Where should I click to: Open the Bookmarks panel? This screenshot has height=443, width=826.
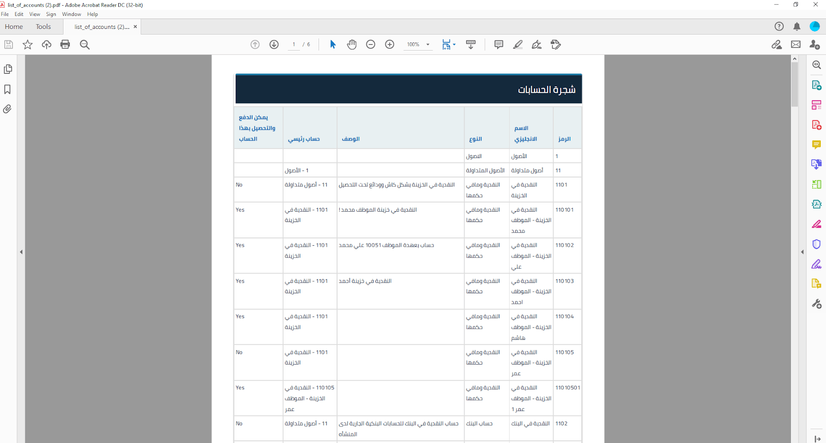click(x=7, y=89)
